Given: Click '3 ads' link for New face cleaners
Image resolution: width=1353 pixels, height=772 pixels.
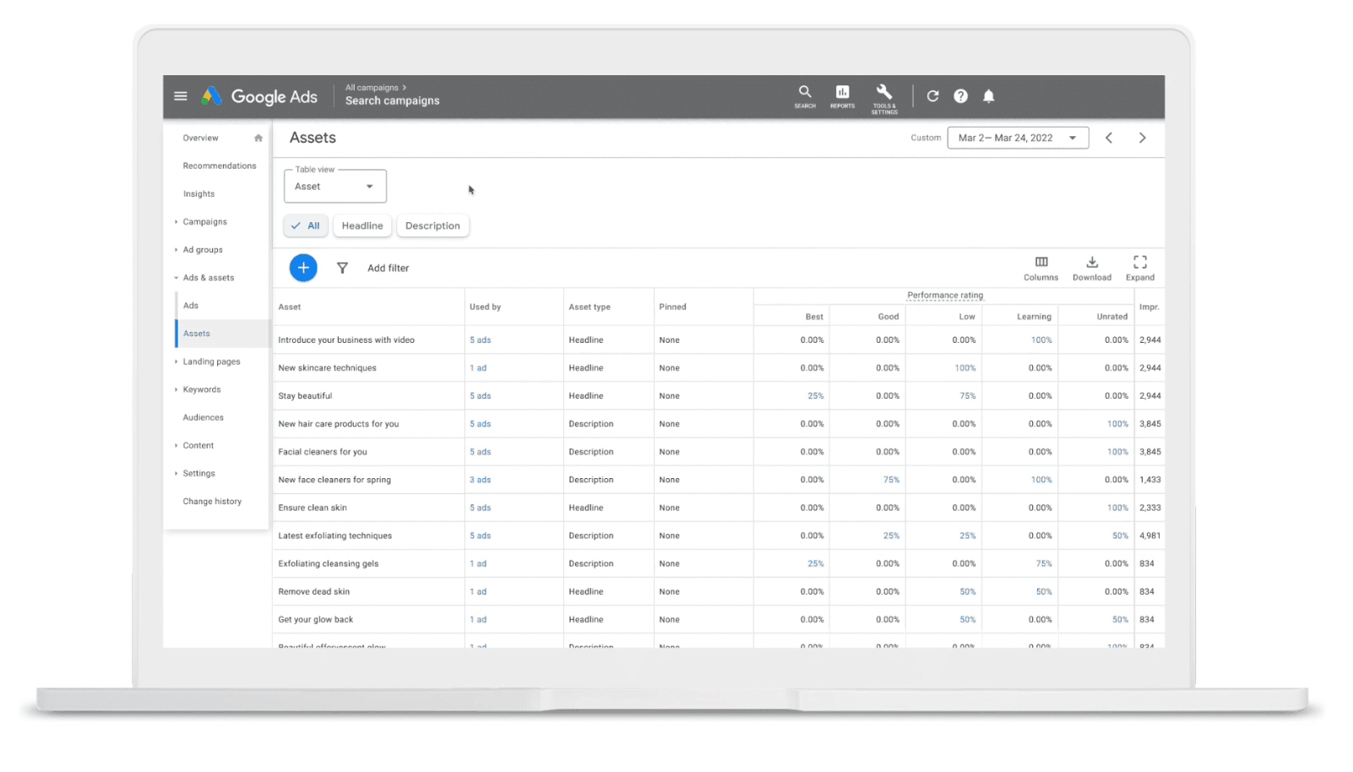Looking at the screenshot, I should [x=480, y=480].
